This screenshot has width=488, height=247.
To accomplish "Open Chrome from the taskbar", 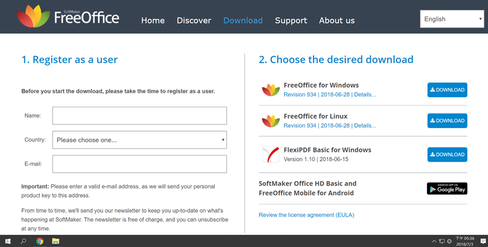I will coord(40,241).
